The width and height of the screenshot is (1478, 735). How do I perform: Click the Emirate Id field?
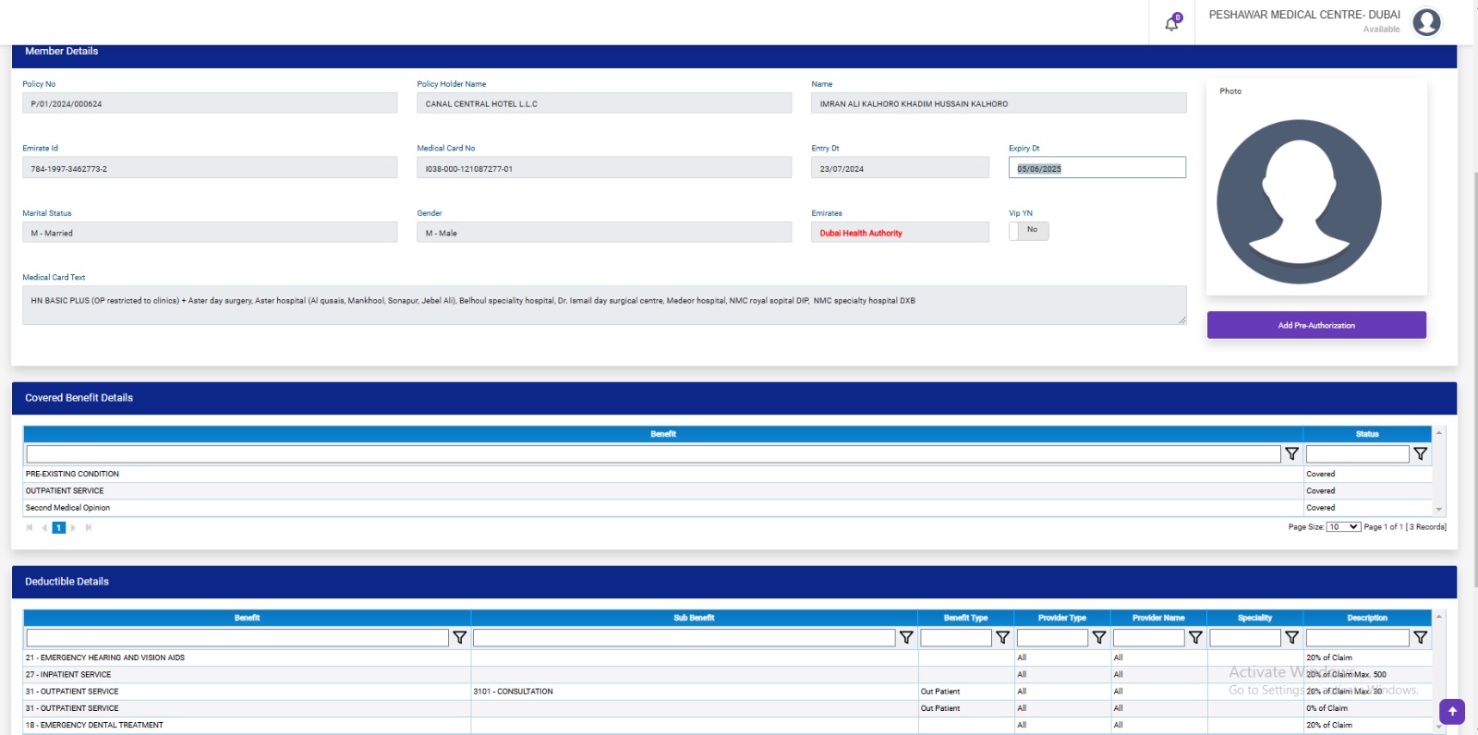point(210,168)
